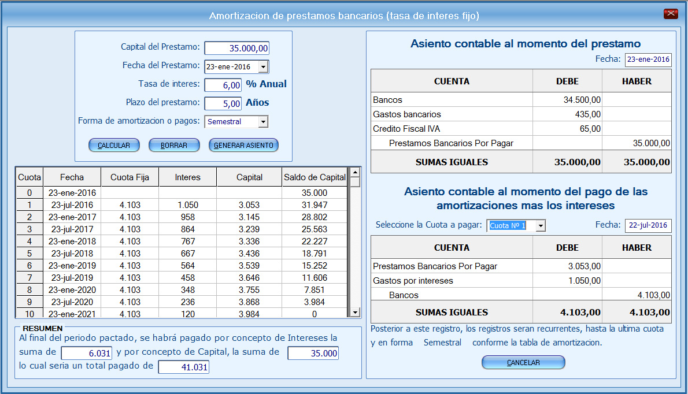Click the Plazo del prestamo field
Image resolution: width=688 pixels, height=394 pixels.
[222, 103]
